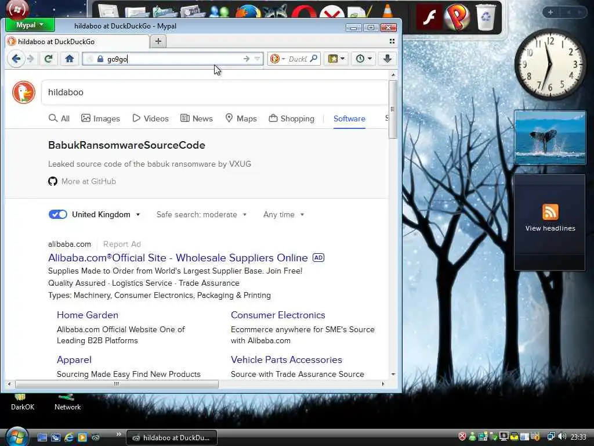Image resolution: width=594 pixels, height=446 pixels.
Task: Click the Windows Start orb
Action: click(17, 437)
